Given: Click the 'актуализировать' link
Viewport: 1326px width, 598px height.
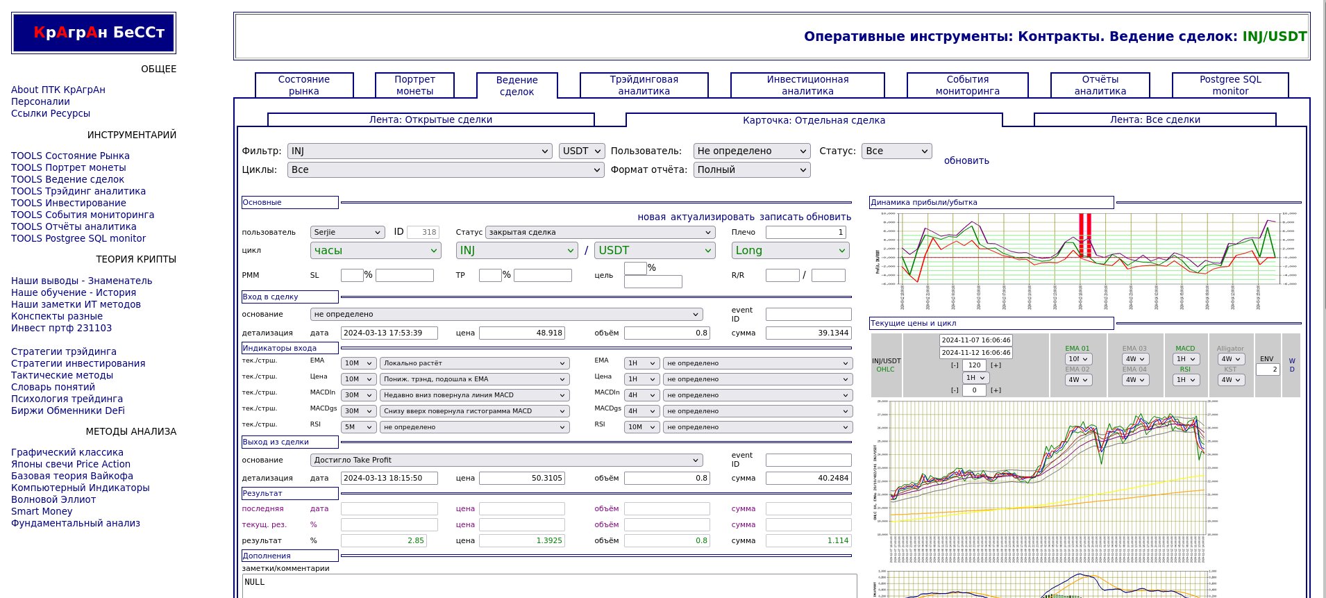Looking at the screenshot, I should point(712,217).
